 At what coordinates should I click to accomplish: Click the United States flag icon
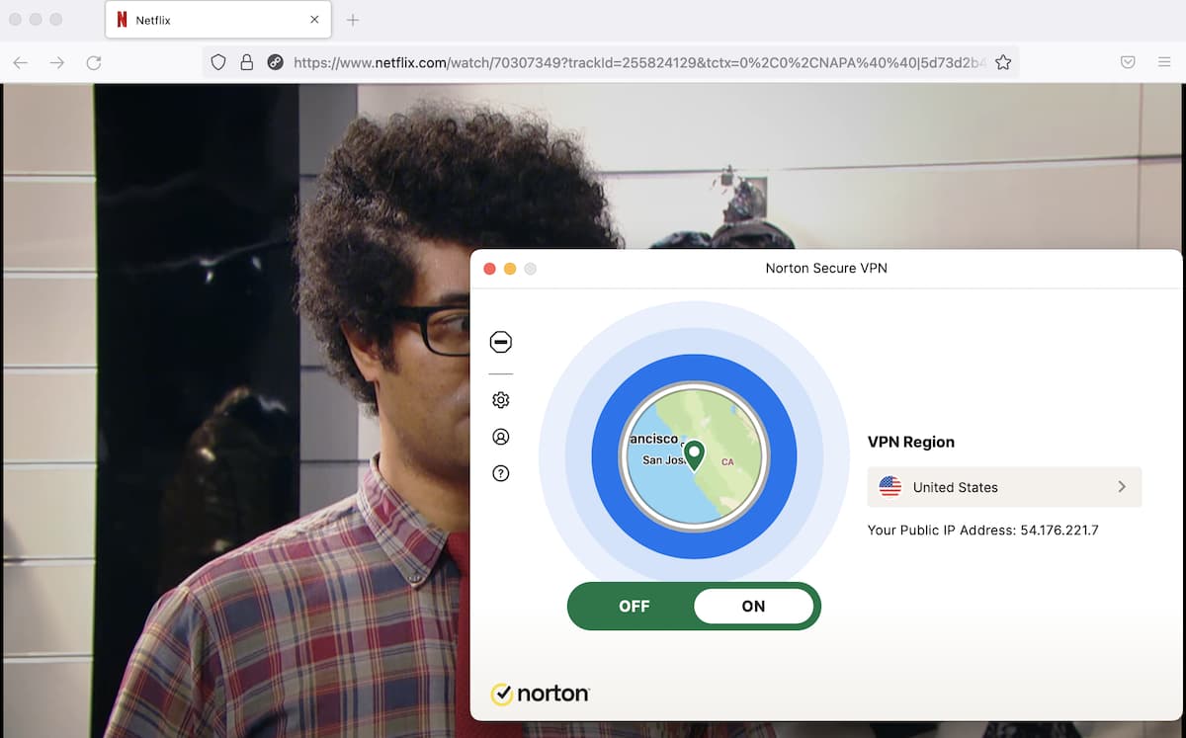click(x=892, y=486)
